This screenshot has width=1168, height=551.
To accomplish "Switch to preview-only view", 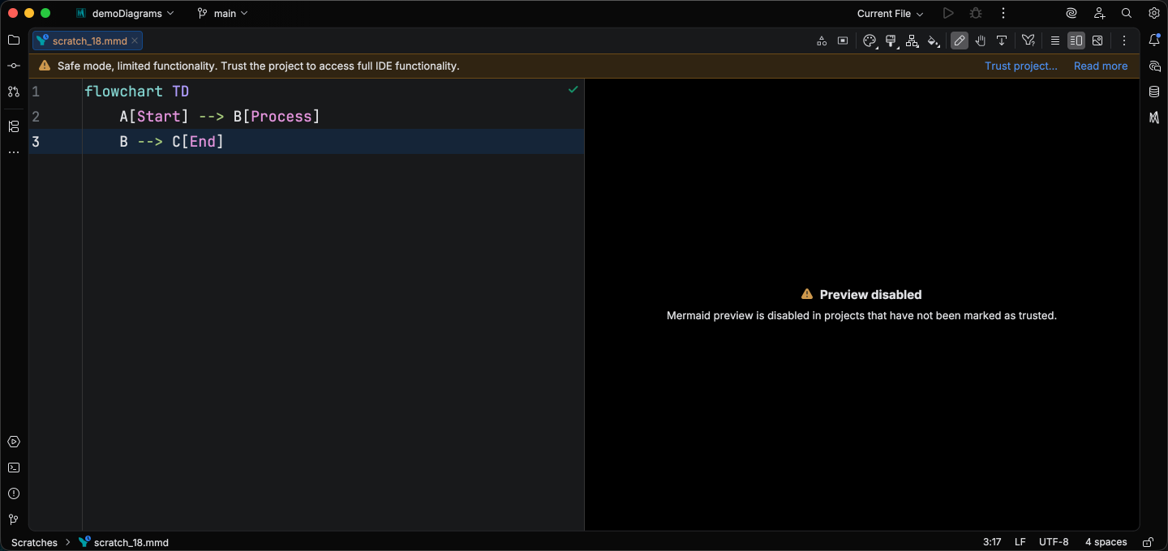I will (1097, 41).
